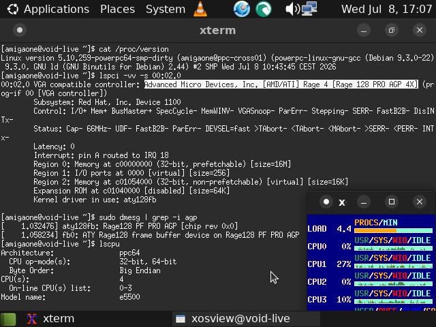Click 'Subsystem: Red Hat, Inc. Device 1100' line
The height and width of the screenshot is (327, 436).
click(107, 102)
